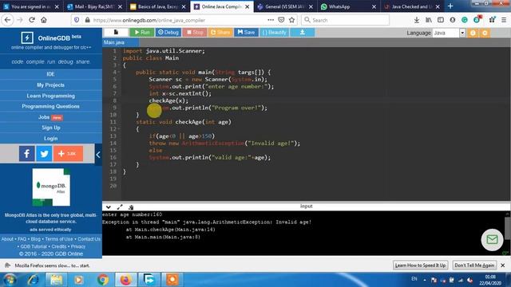Open Terms of Use footer link
This screenshot has width=511, height=287.
(59, 239)
